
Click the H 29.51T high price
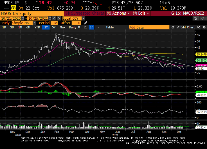pos(116,8)
